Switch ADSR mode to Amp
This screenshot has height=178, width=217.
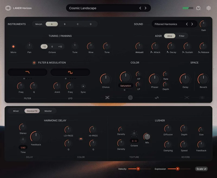coord(170,36)
